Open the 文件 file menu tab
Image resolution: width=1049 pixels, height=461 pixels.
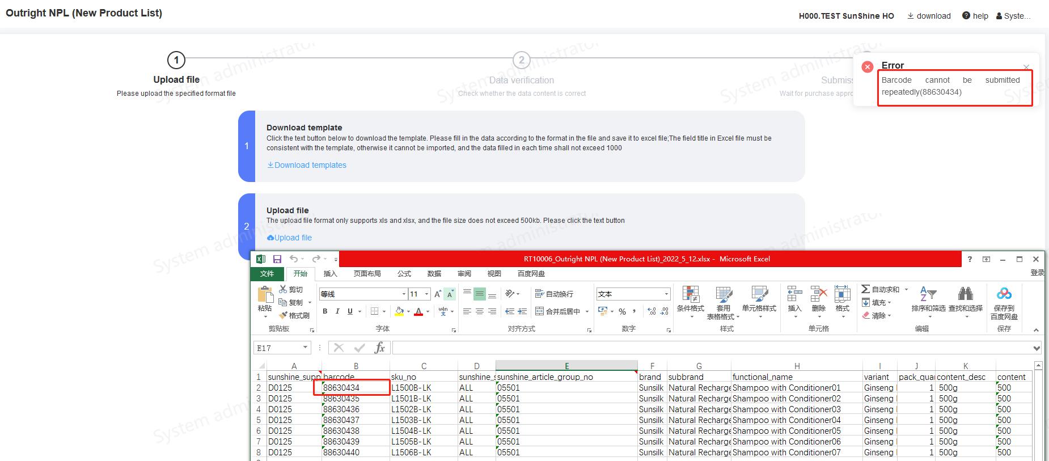(x=267, y=274)
